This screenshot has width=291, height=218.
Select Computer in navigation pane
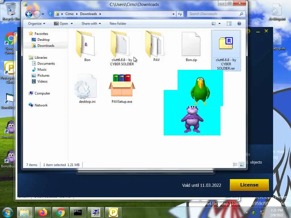pos(42,93)
